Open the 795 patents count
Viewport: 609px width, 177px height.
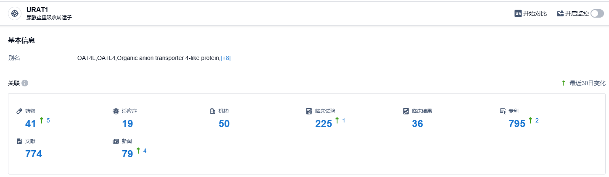[x=517, y=124]
